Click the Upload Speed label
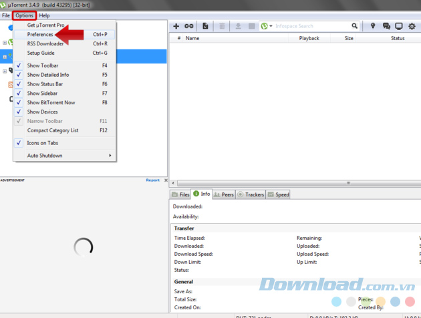Viewport: 421px width, 318px height. [313, 254]
